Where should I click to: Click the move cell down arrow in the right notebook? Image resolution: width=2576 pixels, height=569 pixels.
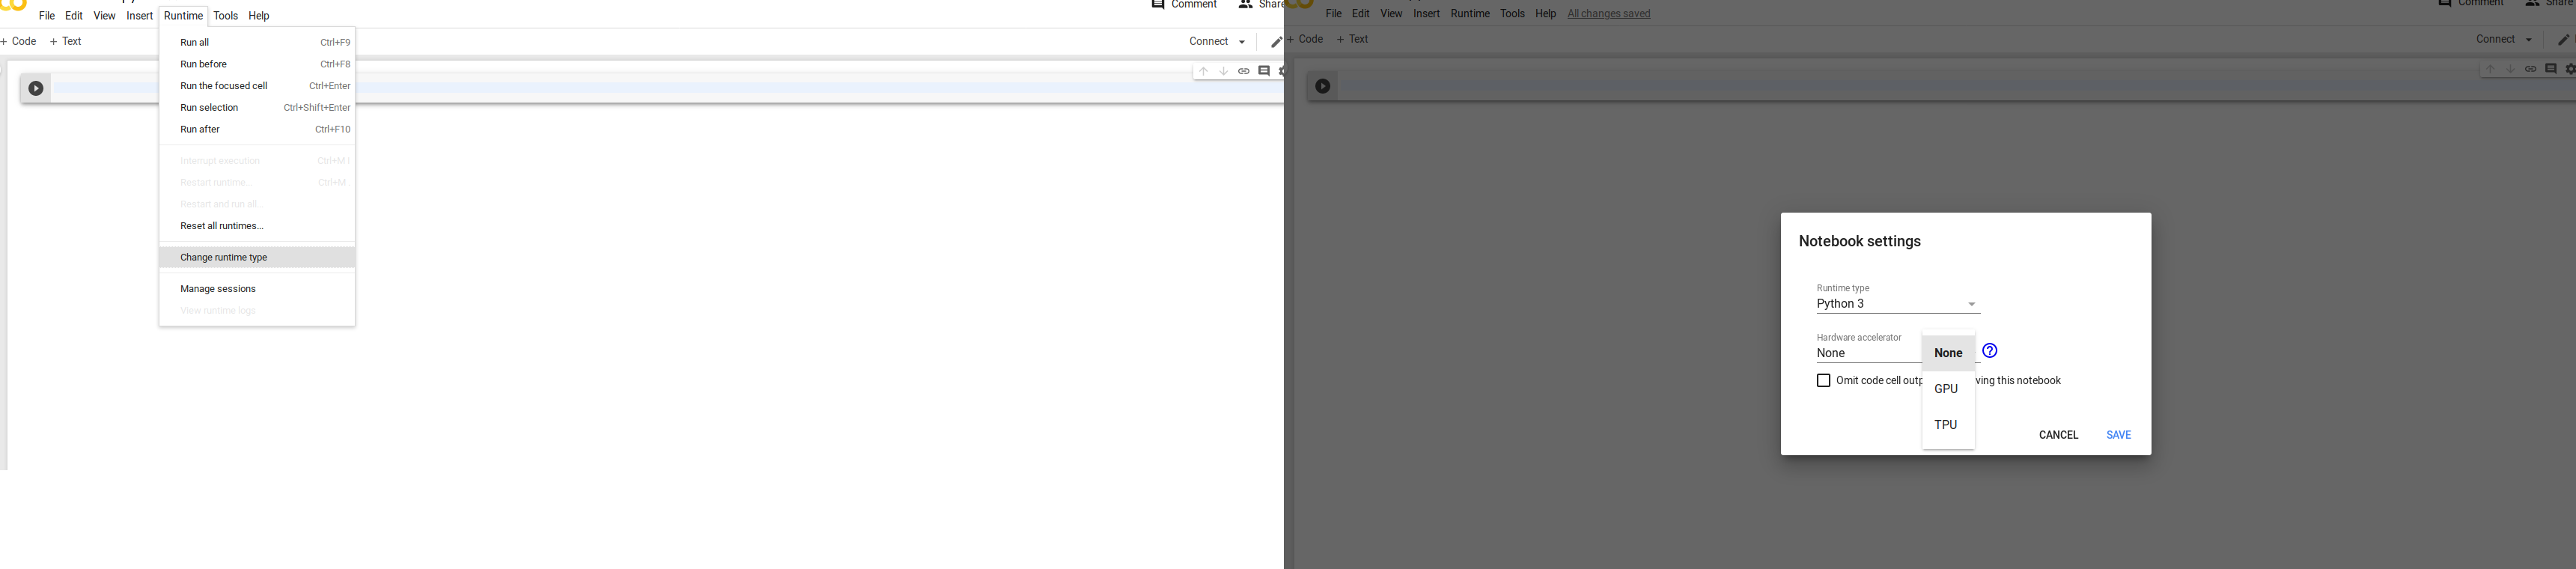coord(2510,70)
